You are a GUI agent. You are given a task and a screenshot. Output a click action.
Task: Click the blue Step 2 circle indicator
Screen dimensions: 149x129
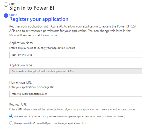pyautogui.click(x=6, y=16)
